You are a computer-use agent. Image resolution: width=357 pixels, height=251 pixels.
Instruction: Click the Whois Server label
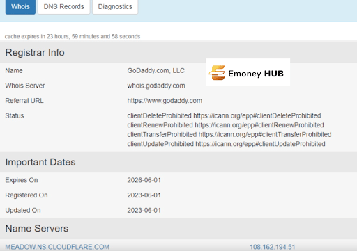[25, 86]
